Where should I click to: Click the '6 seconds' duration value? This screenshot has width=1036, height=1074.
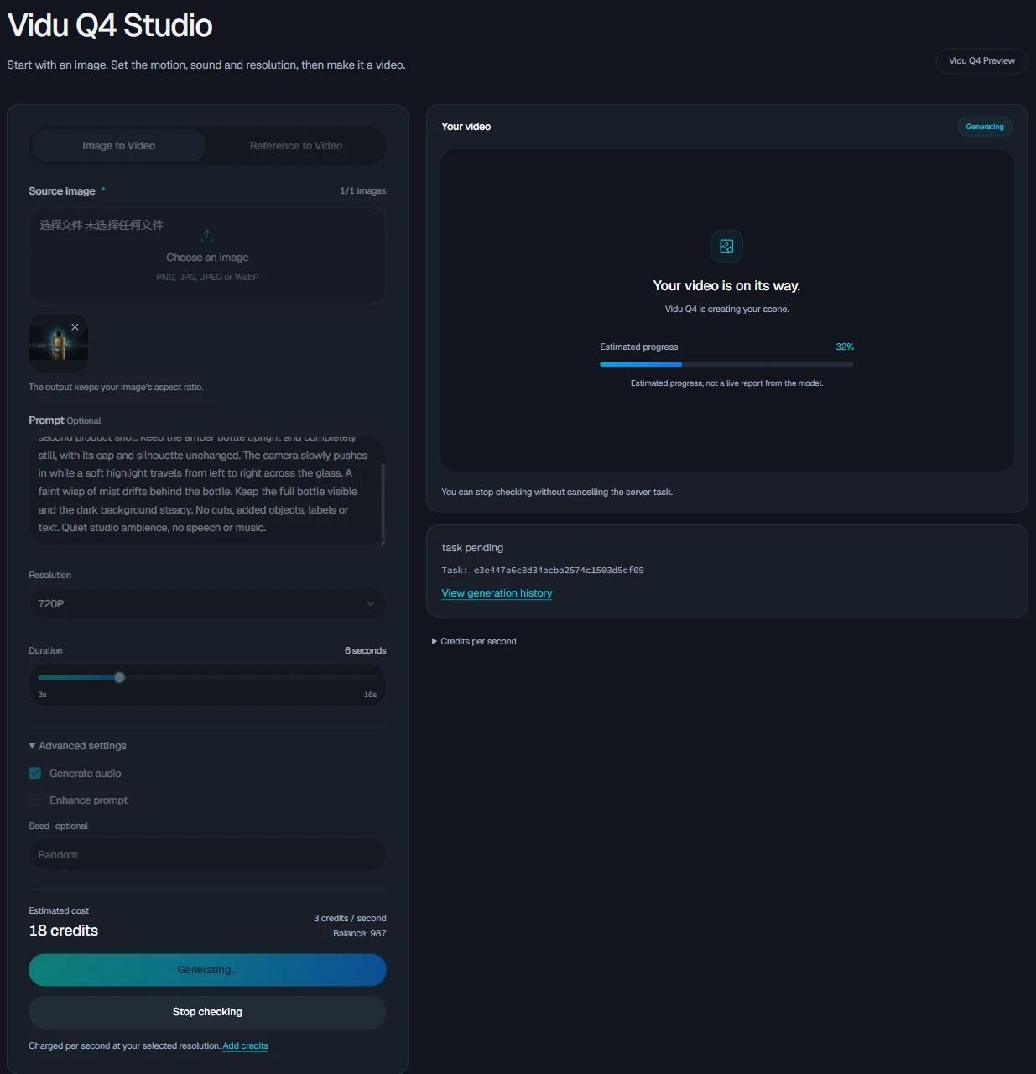(x=366, y=651)
